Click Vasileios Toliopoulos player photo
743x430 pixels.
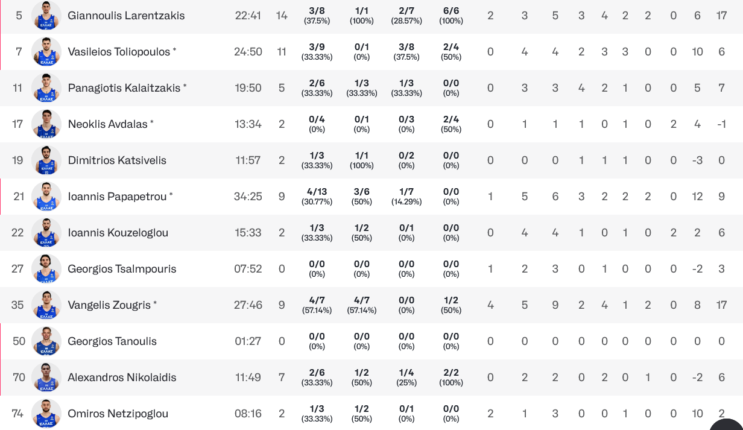[x=46, y=52]
